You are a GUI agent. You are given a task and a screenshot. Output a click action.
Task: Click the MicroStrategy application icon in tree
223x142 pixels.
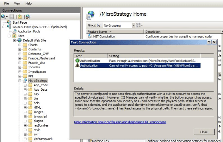pos(25,81)
